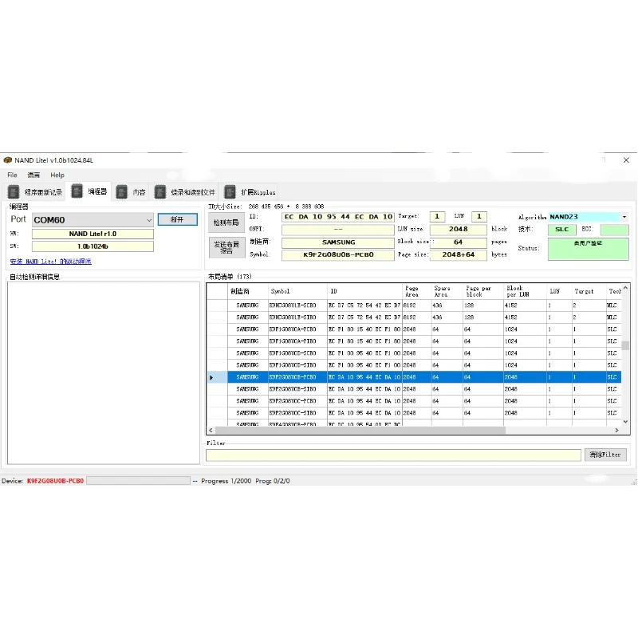Click the SN field showing 1.0b1024b
Image resolution: width=638 pixels, height=638 pixels.
[93, 246]
